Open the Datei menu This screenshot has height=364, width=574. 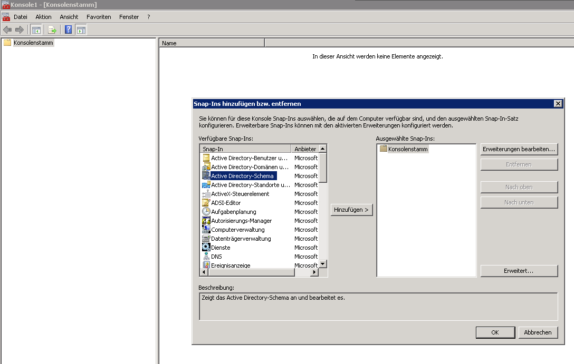[x=21, y=17]
